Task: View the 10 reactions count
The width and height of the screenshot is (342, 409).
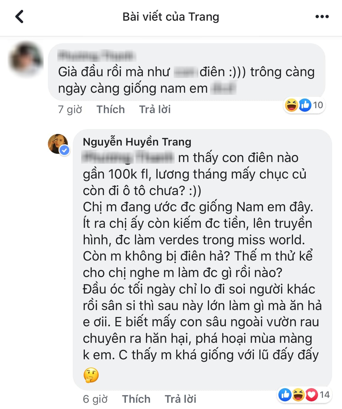Action: (x=318, y=105)
